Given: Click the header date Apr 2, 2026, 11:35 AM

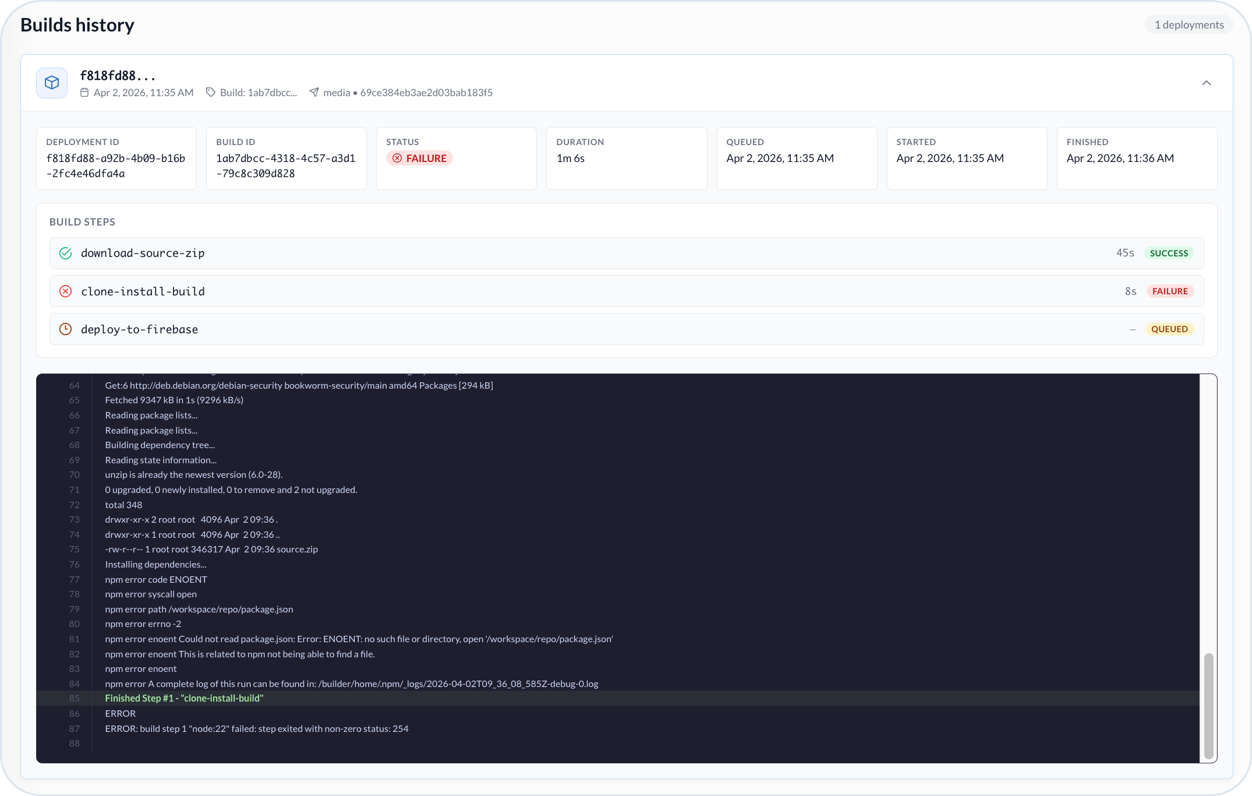Looking at the screenshot, I should pos(143,92).
